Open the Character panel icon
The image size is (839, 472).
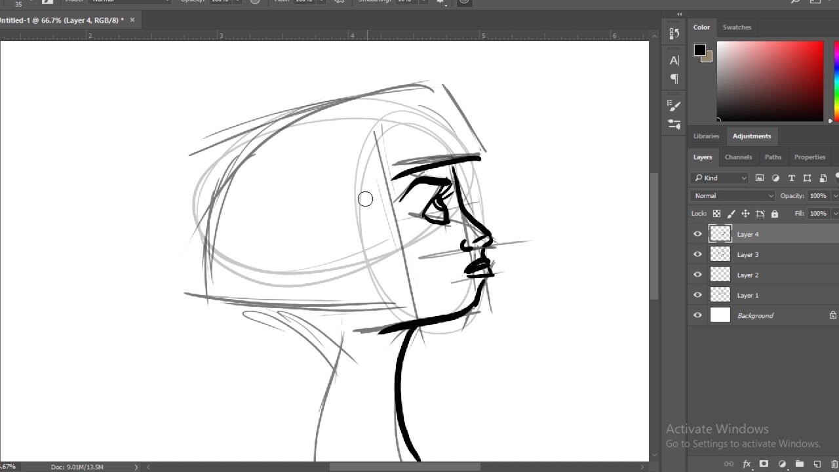tap(674, 60)
